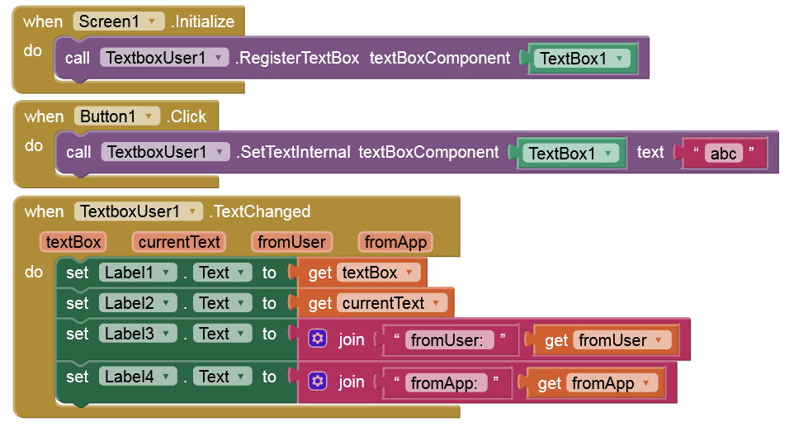Open the Label1 component dropdown

click(x=167, y=273)
